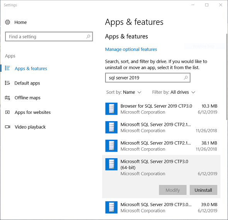
Task: Click the vertical scrollbar thumb
Action: (227, 77)
